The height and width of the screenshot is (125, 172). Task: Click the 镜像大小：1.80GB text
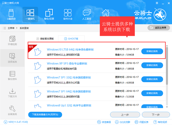coord(124,69)
